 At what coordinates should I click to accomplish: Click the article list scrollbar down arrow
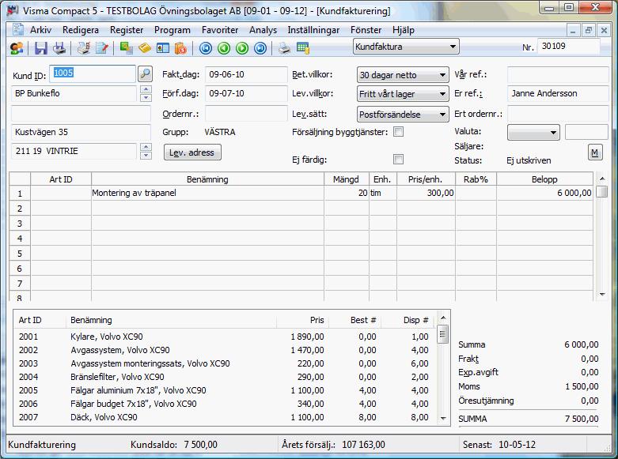(443, 419)
